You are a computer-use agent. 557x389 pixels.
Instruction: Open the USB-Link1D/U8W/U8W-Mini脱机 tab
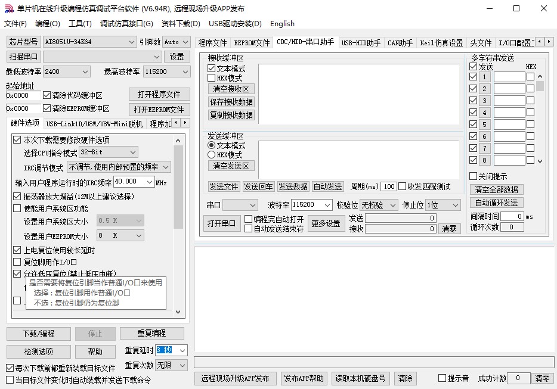tap(94, 123)
